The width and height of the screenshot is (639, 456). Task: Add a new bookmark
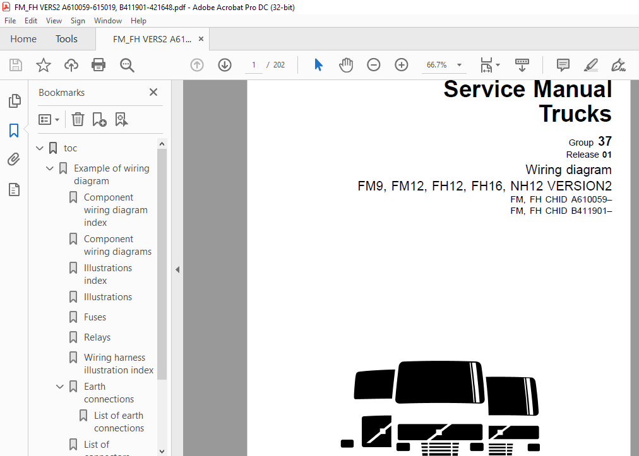[99, 120]
